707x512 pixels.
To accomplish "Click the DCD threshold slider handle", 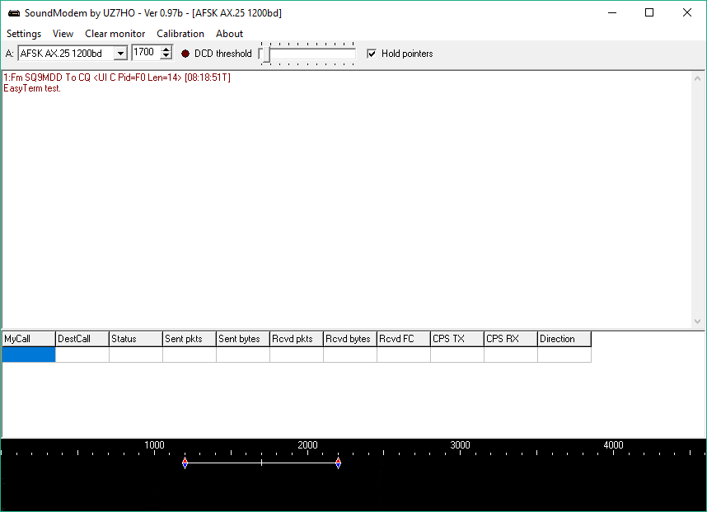I will pos(265,54).
